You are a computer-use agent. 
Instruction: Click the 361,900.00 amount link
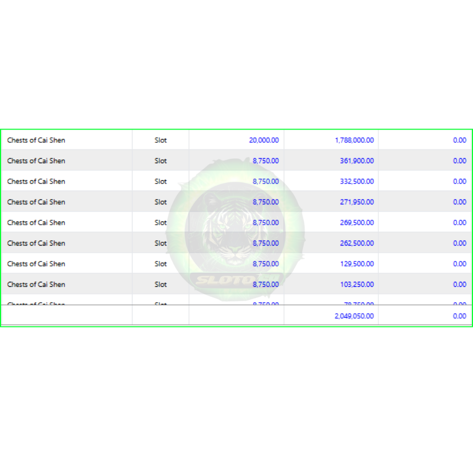(x=356, y=161)
